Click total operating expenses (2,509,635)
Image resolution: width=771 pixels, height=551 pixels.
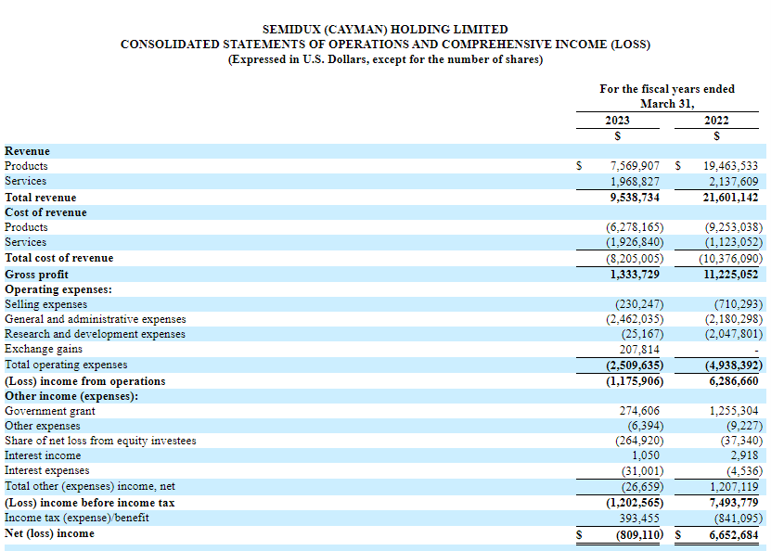tap(635, 365)
